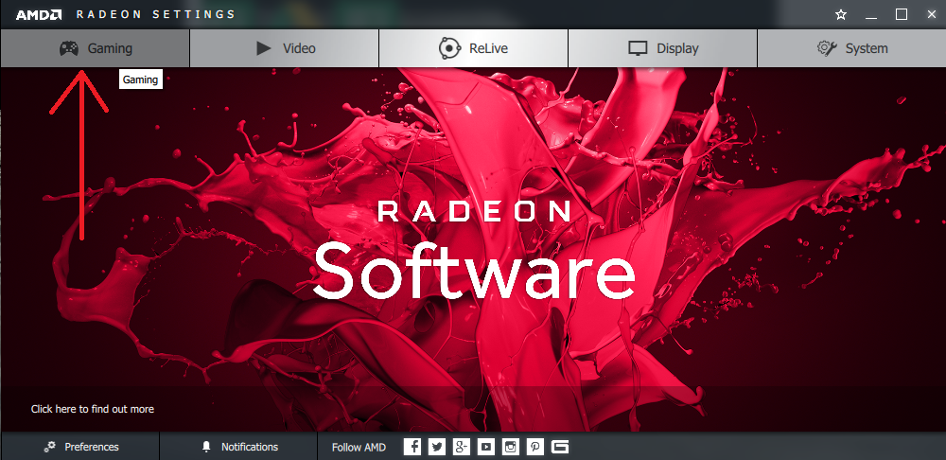Visit AMD's Facebook page icon

pyautogui.click(x=412, y=447)
